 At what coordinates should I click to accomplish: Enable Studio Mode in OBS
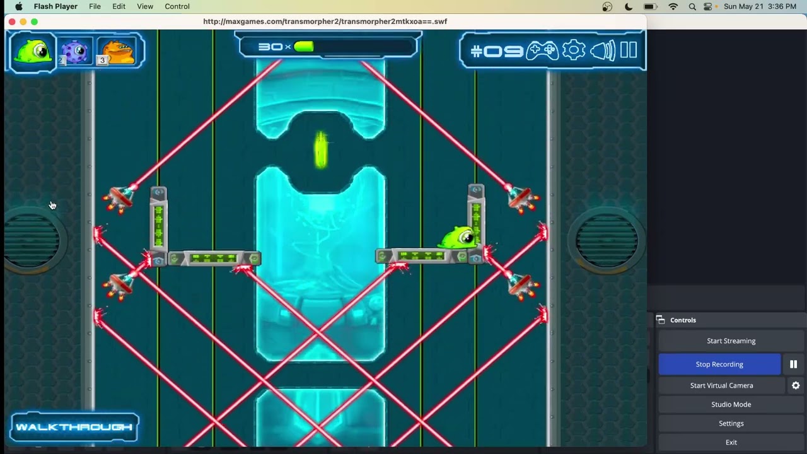[x=731, y=404]
